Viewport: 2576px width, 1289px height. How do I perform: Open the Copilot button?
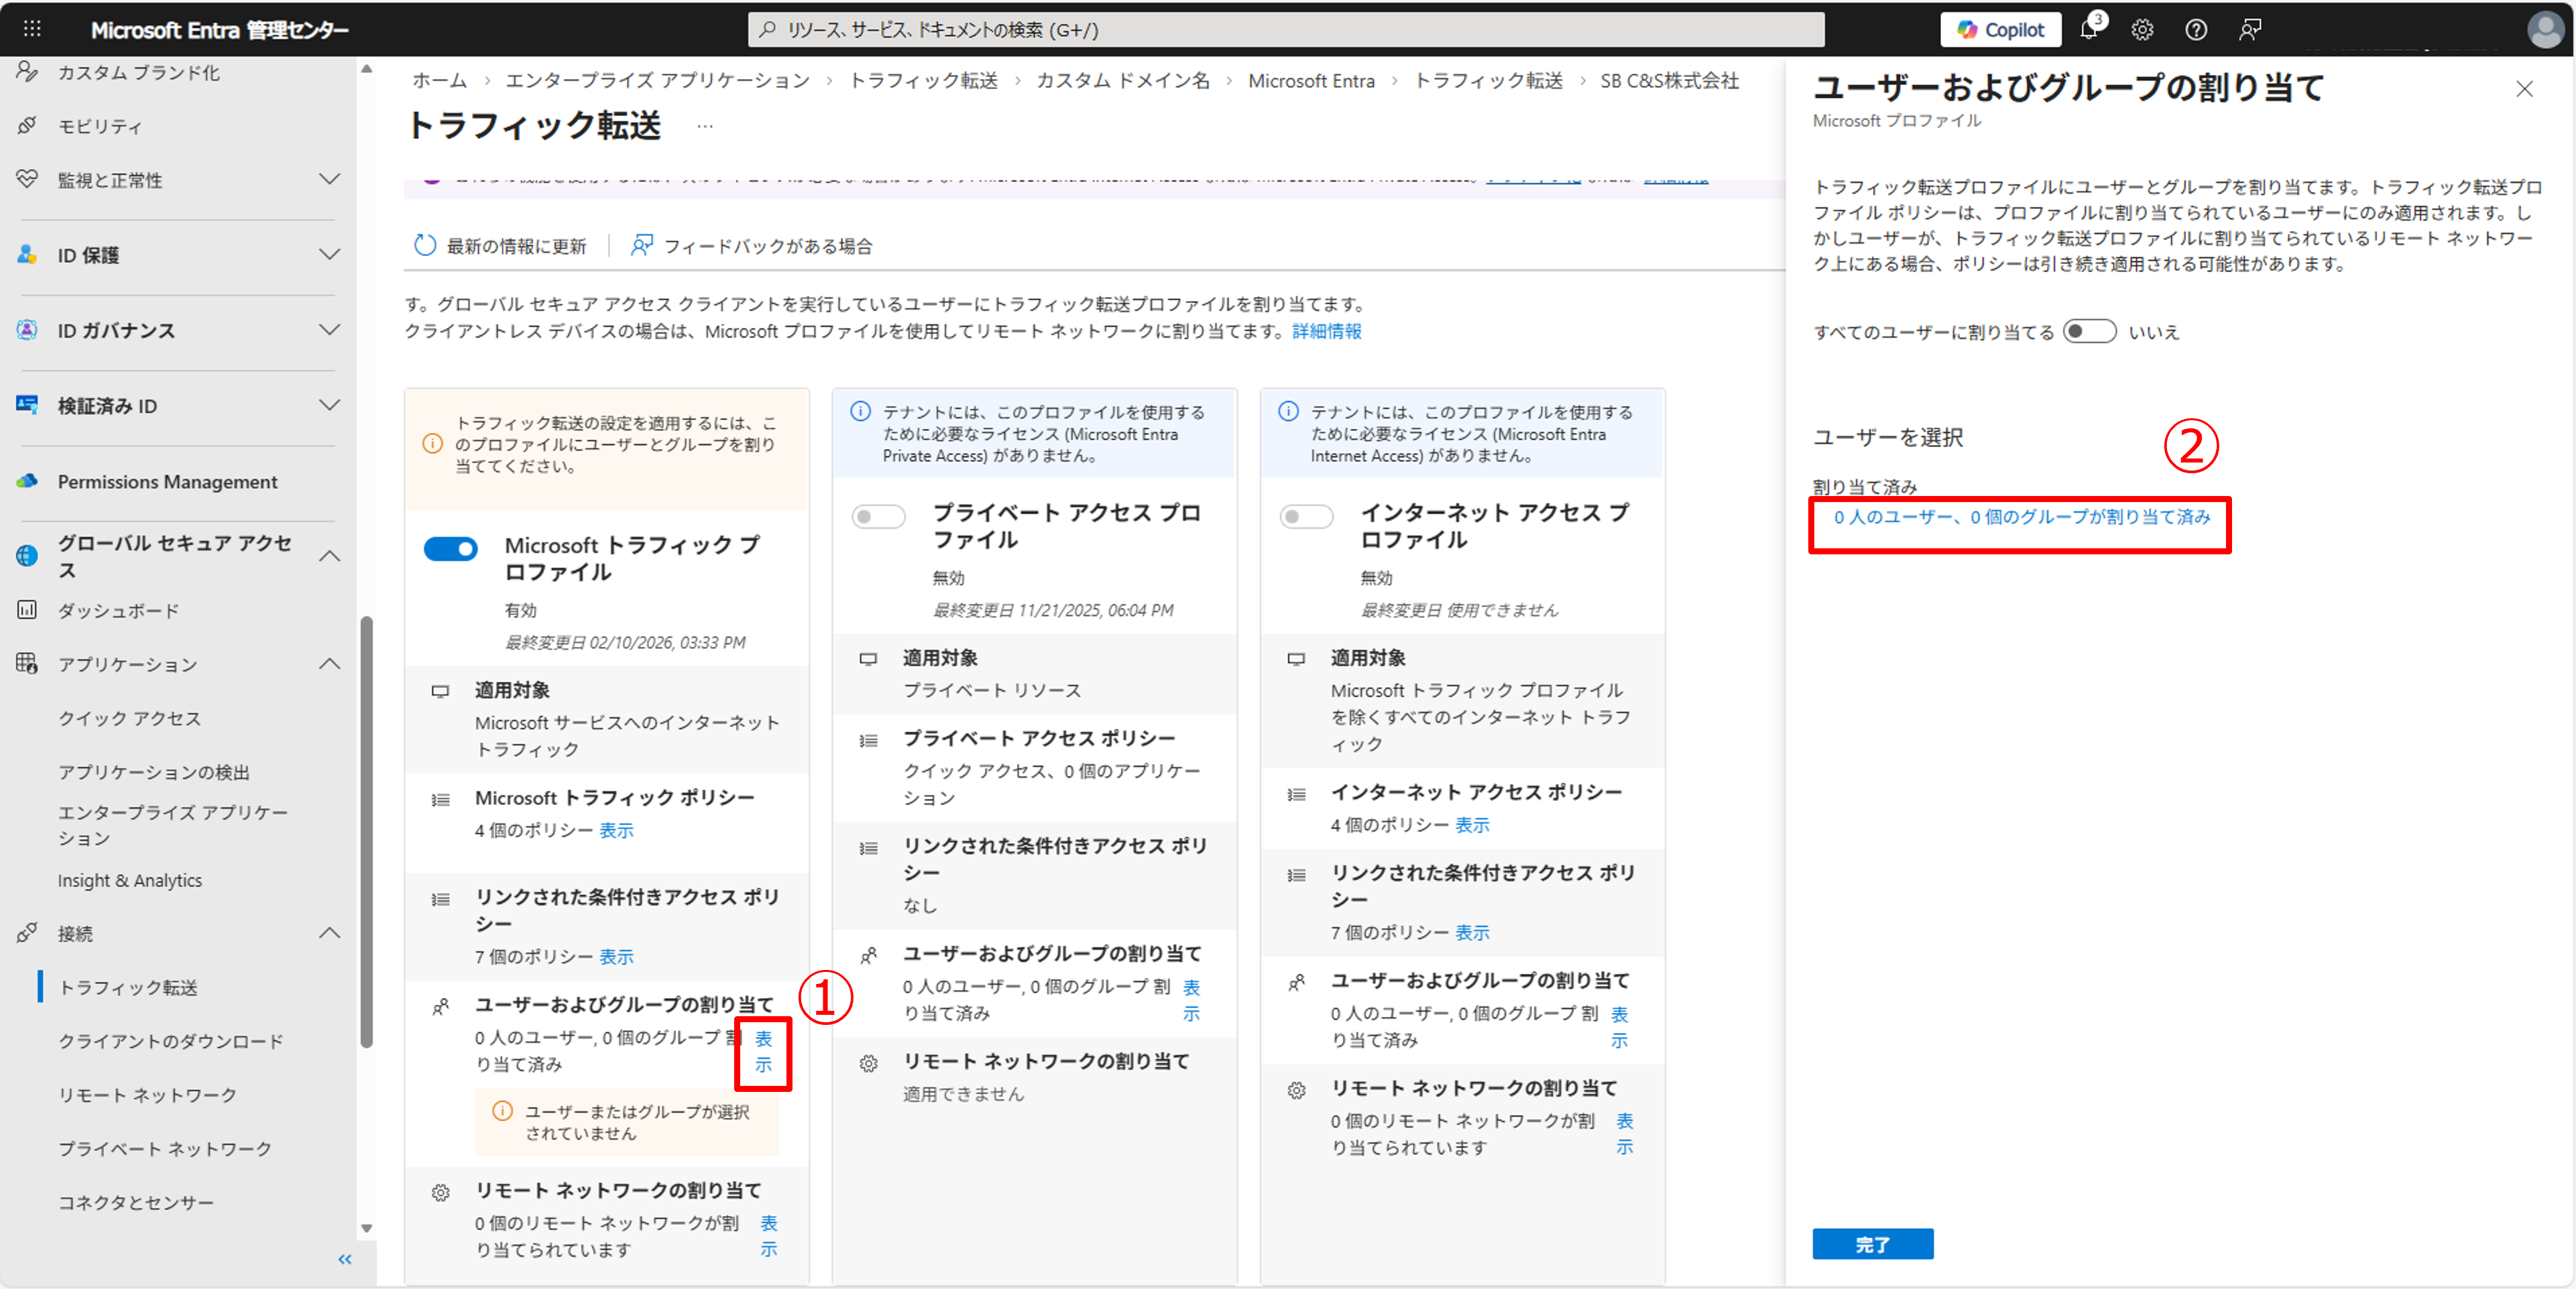point(2000,29)
